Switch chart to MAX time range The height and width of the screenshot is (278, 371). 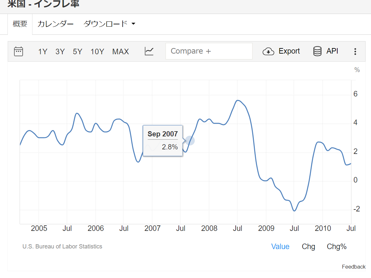click(x=120, y=52)
